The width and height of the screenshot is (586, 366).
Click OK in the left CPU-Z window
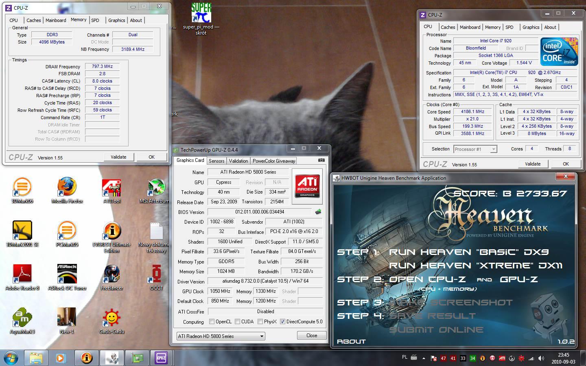click(151, 157)
